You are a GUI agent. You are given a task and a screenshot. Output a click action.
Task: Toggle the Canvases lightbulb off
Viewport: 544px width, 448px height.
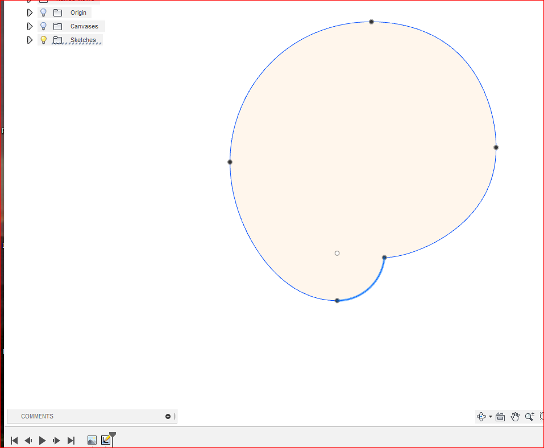(x=43, y=26)
